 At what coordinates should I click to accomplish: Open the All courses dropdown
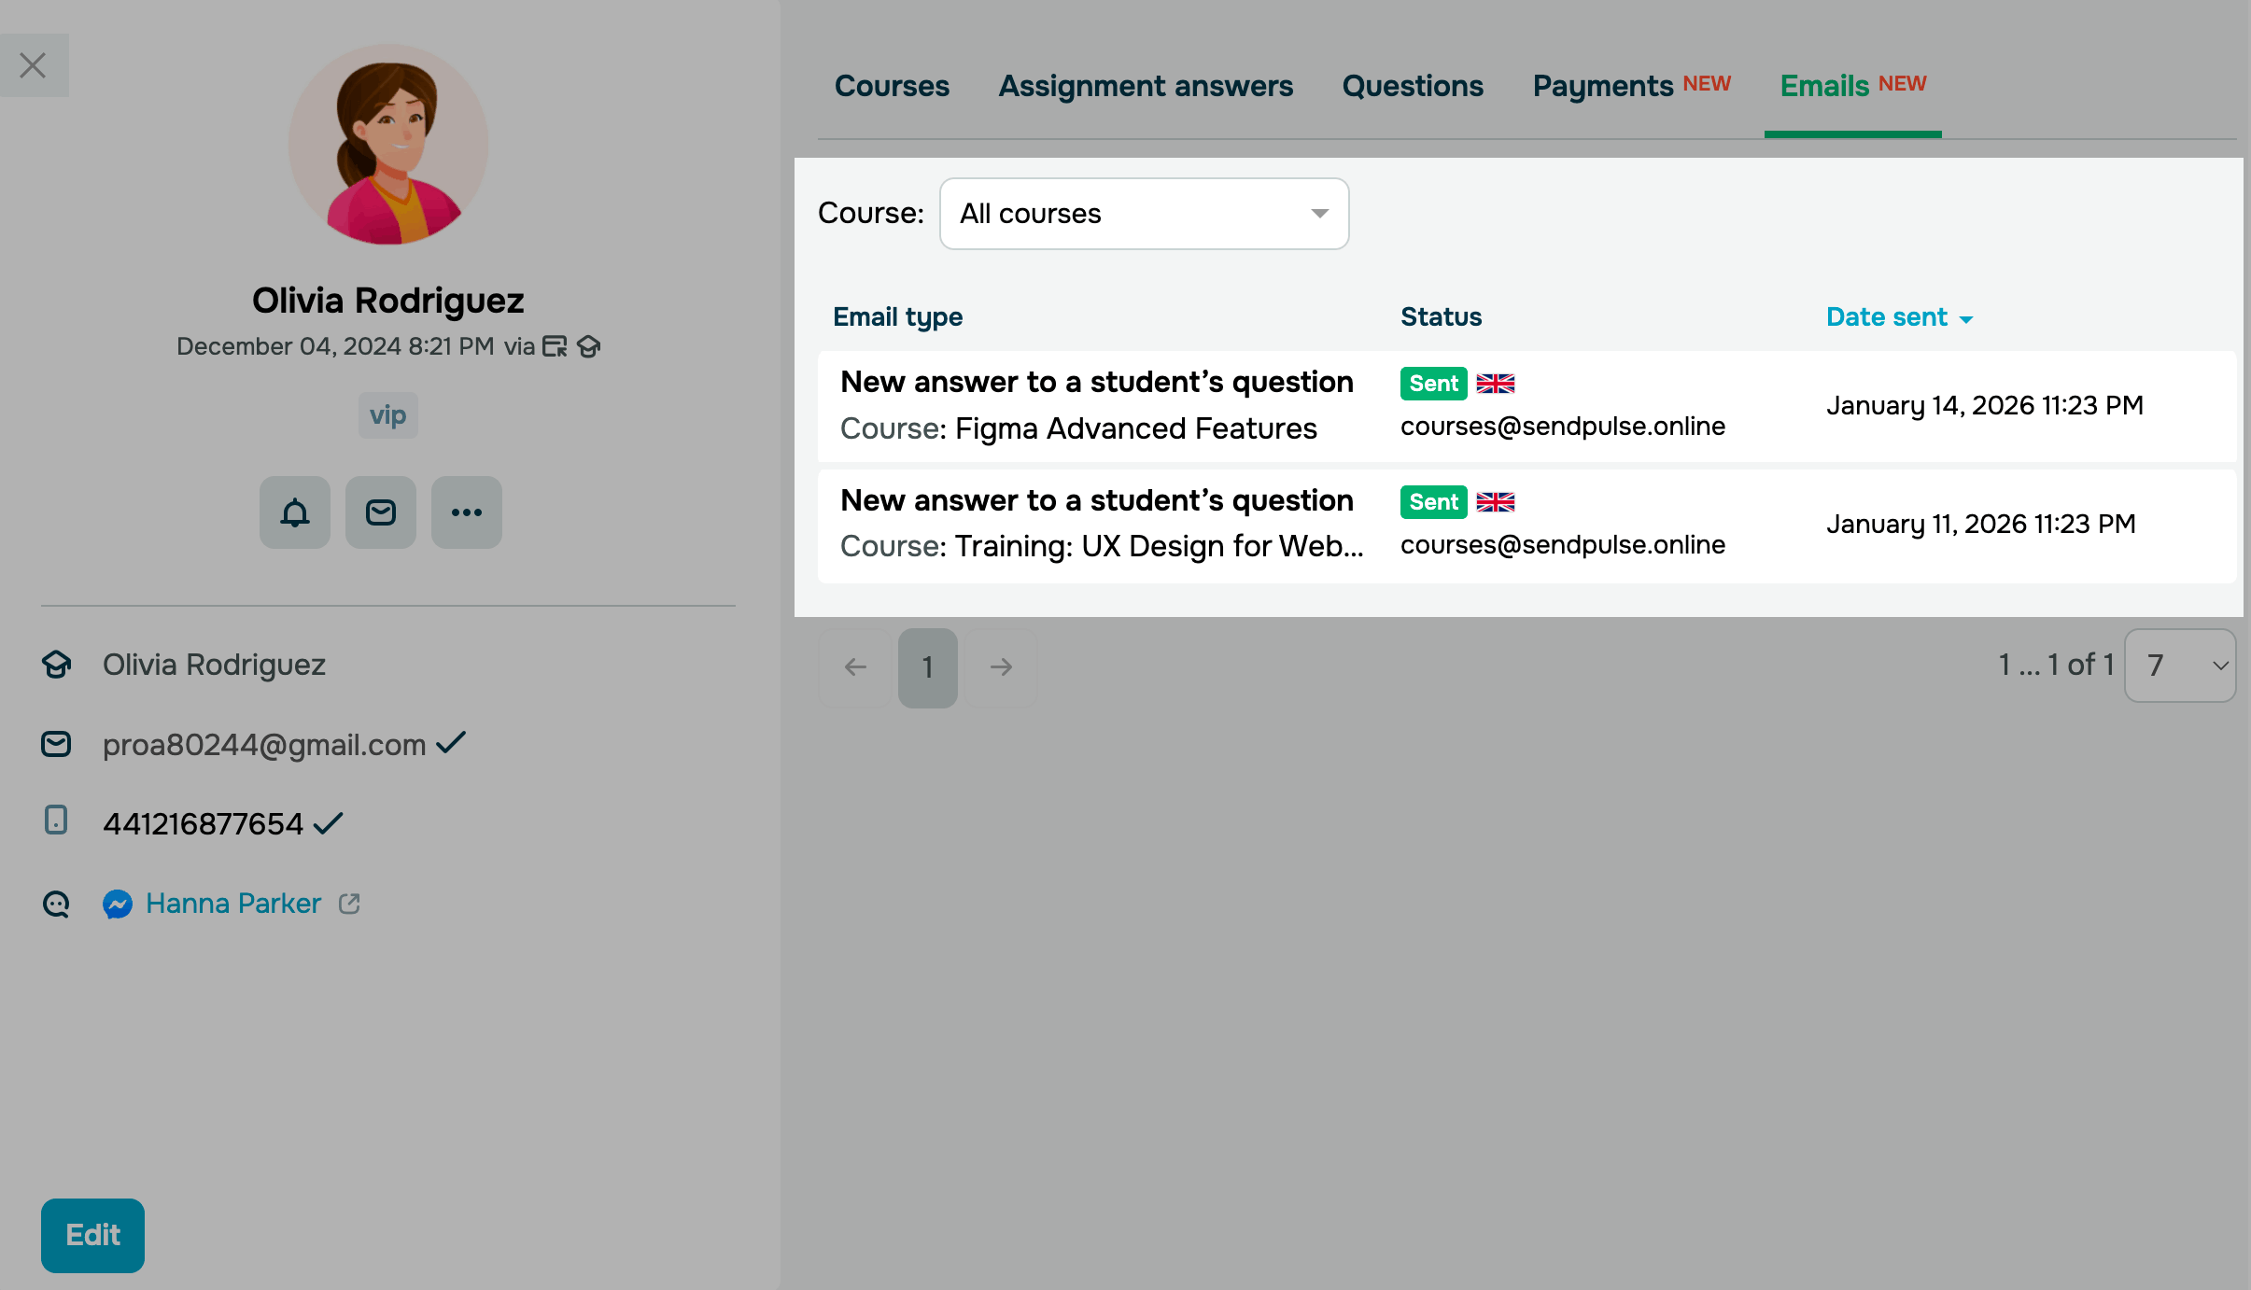[x=1144, y=214]
